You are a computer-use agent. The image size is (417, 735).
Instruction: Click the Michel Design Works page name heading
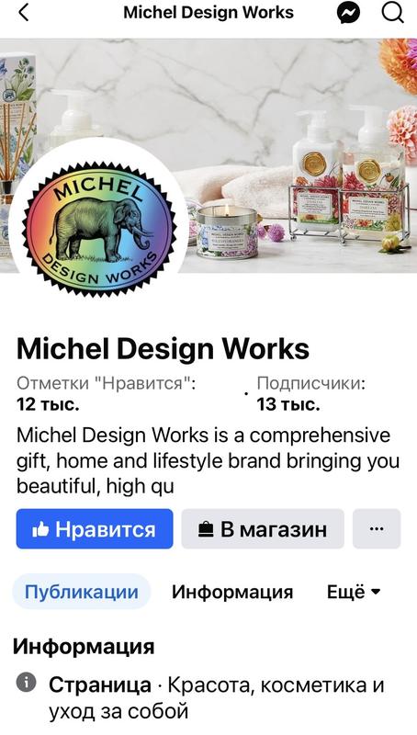coord(163,349)
